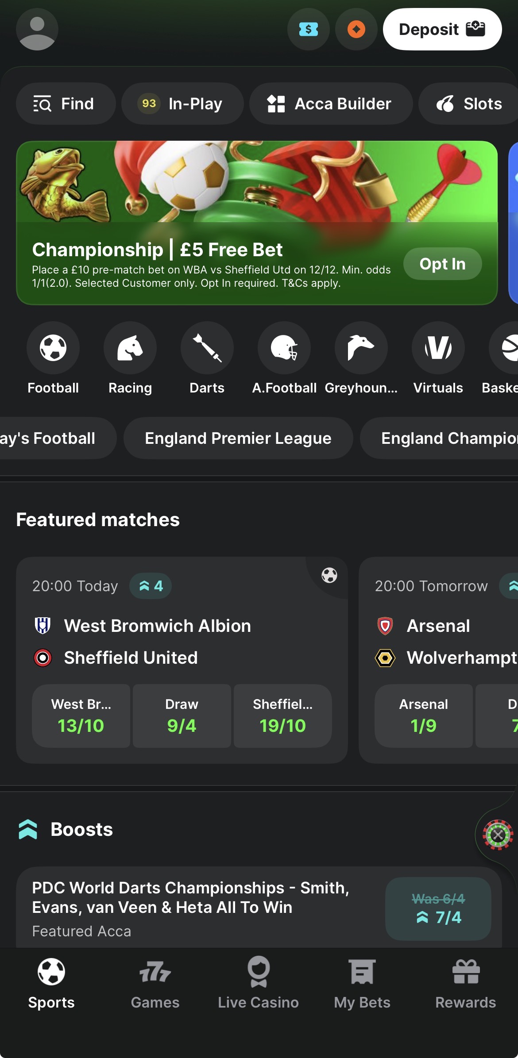Toggle the boosted 7/4 darts acca

438,909
